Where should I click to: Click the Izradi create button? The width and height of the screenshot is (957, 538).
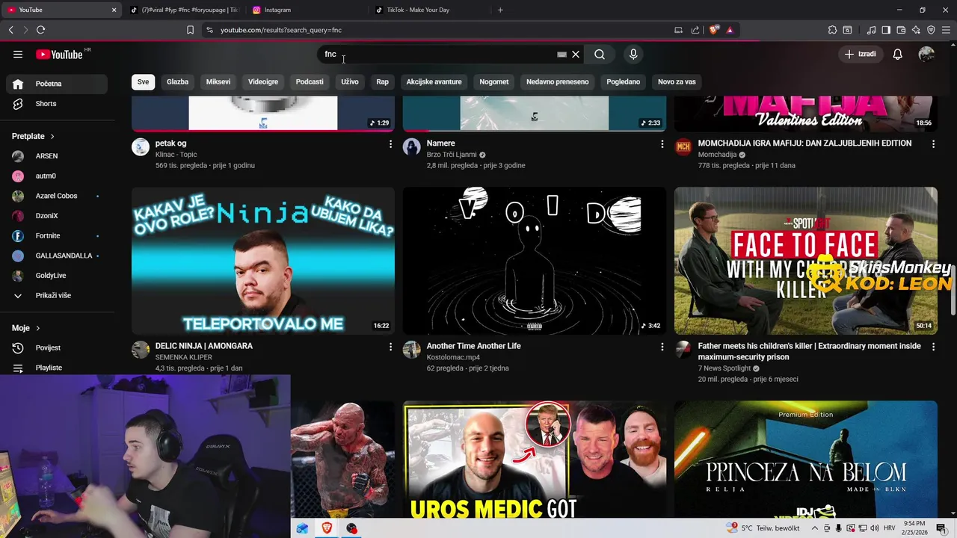860,54
